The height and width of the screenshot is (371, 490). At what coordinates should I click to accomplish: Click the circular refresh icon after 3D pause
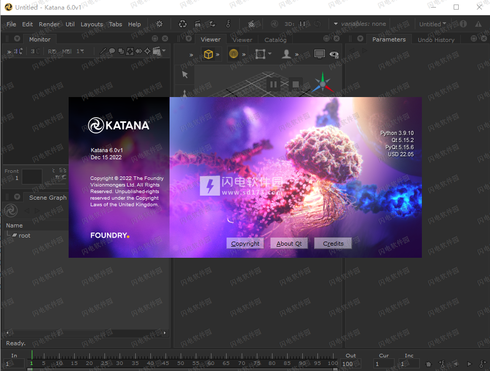click(317, 24)
